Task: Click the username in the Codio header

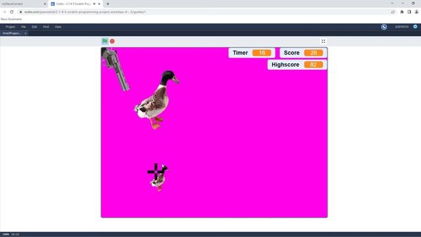Action: click(x=402, y=27)
